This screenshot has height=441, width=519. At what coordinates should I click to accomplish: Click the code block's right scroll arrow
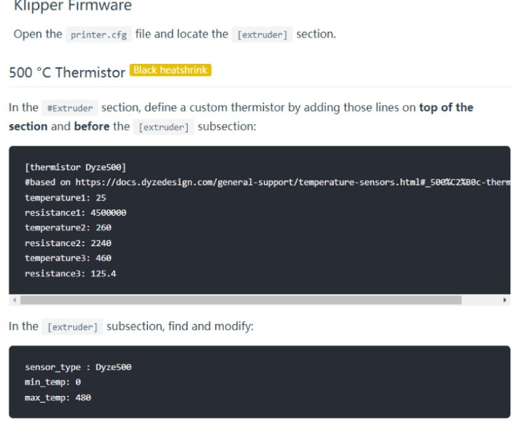click(505, 300)
